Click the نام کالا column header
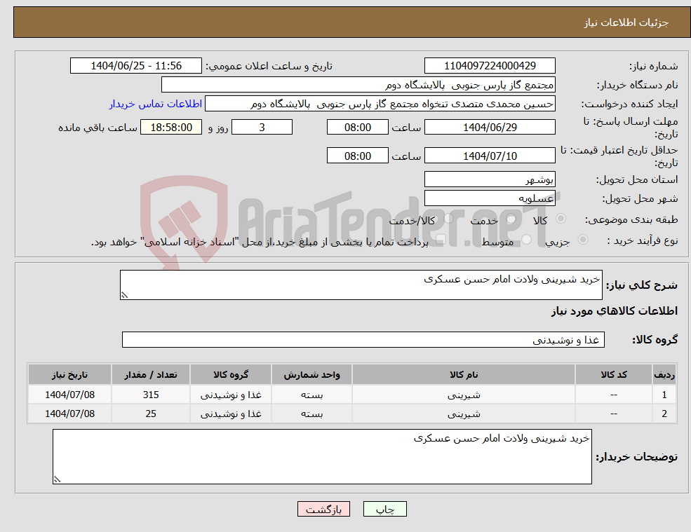Screen dimensions: 691x532 click(x=464, y=375)
